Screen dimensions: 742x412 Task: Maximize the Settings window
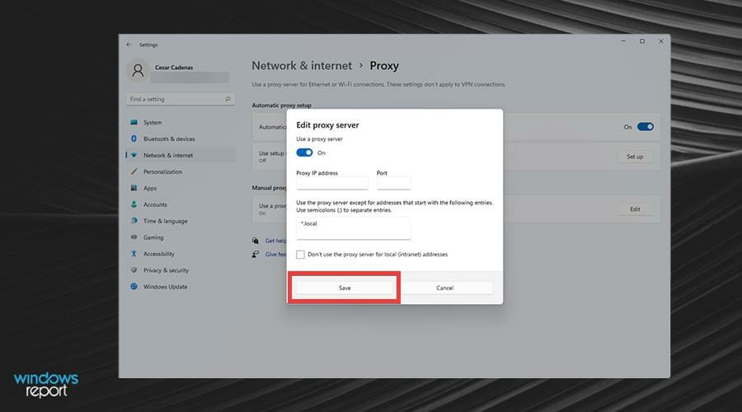642,41
